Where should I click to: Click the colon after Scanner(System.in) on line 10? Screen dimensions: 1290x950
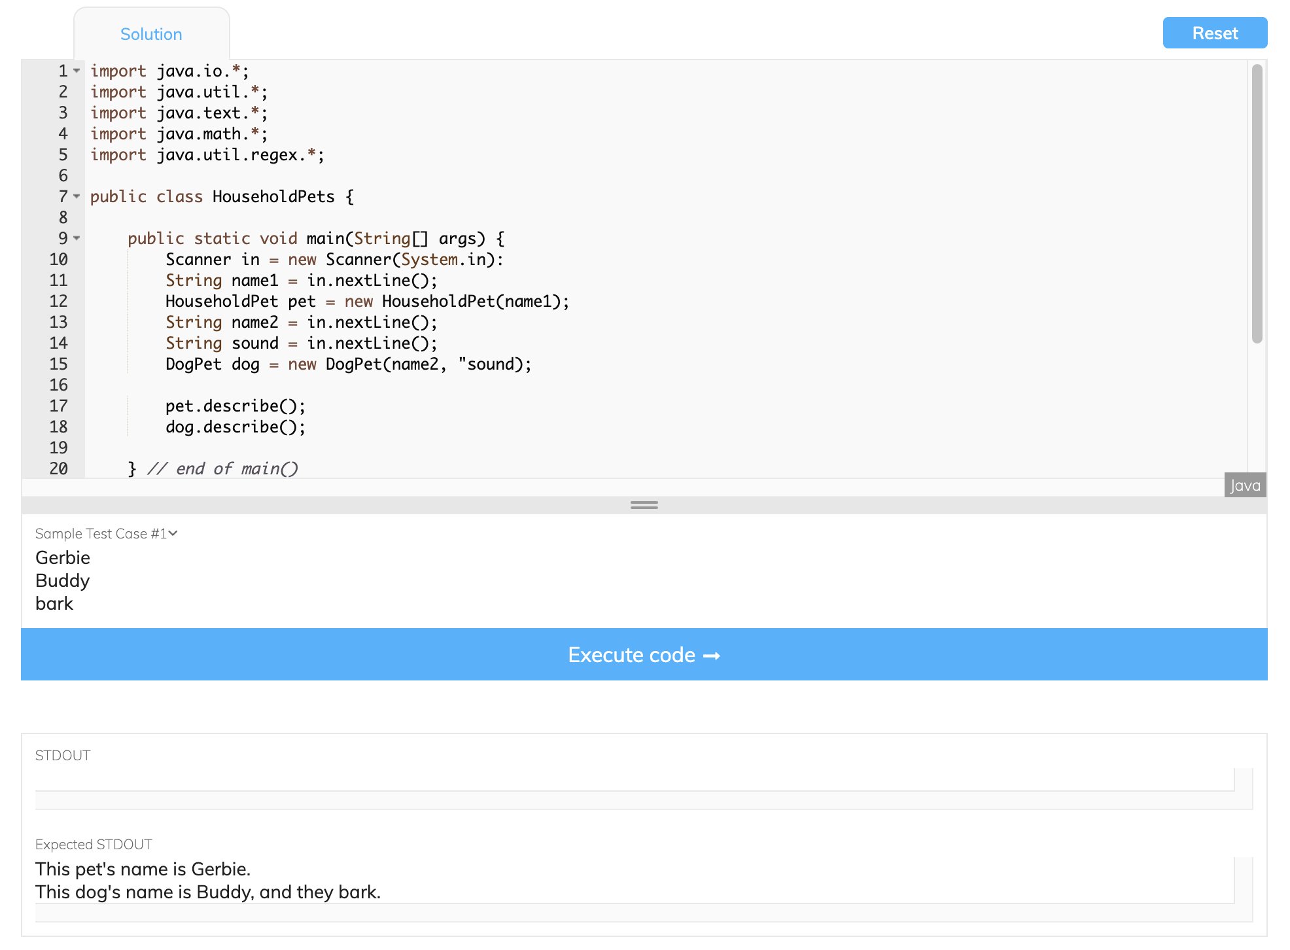point(500,260)
